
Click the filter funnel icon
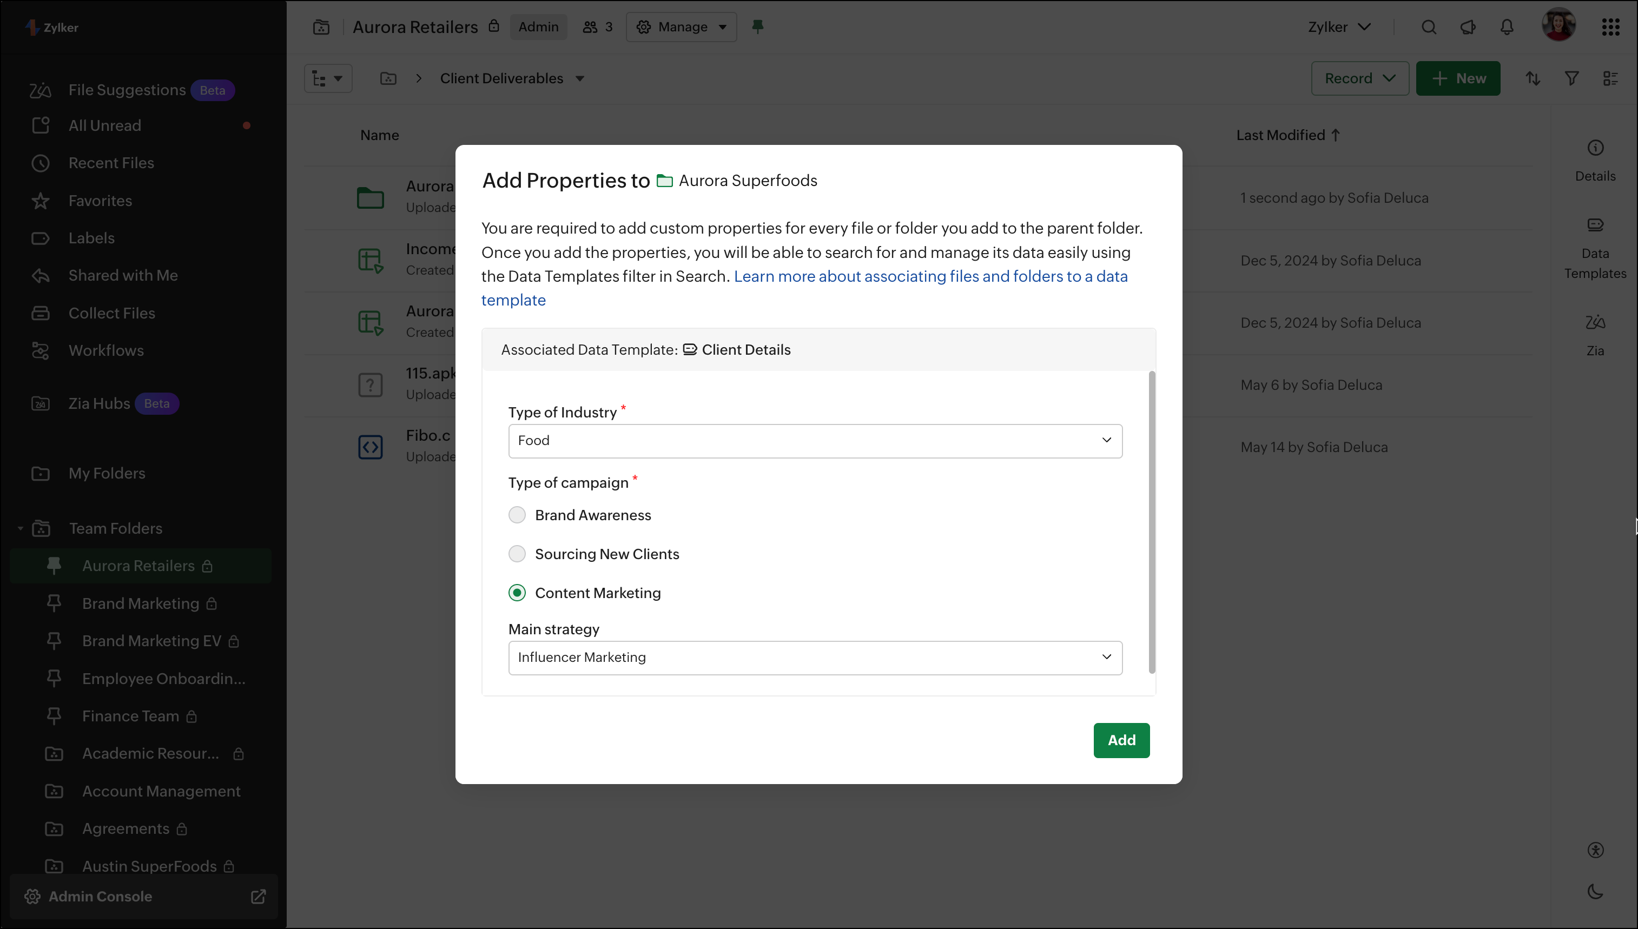(x=1571, y=78)
